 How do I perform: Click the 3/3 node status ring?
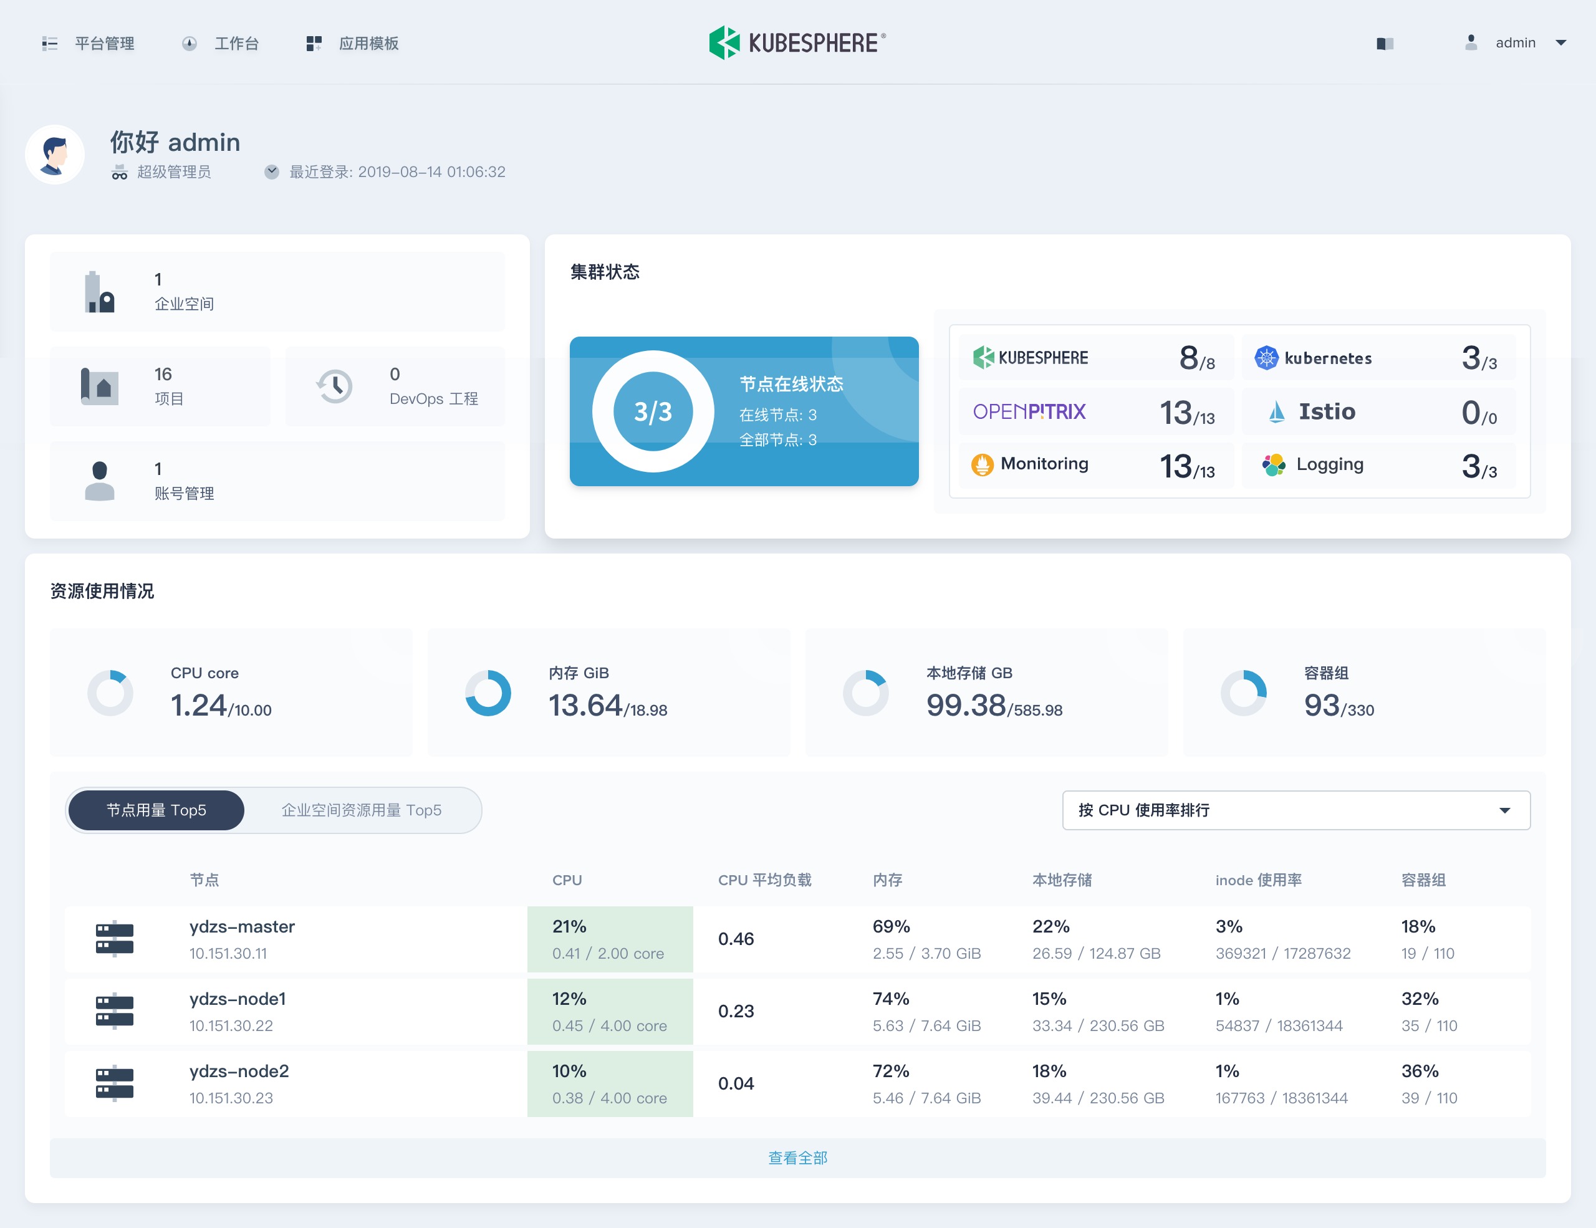click(653, 411)
